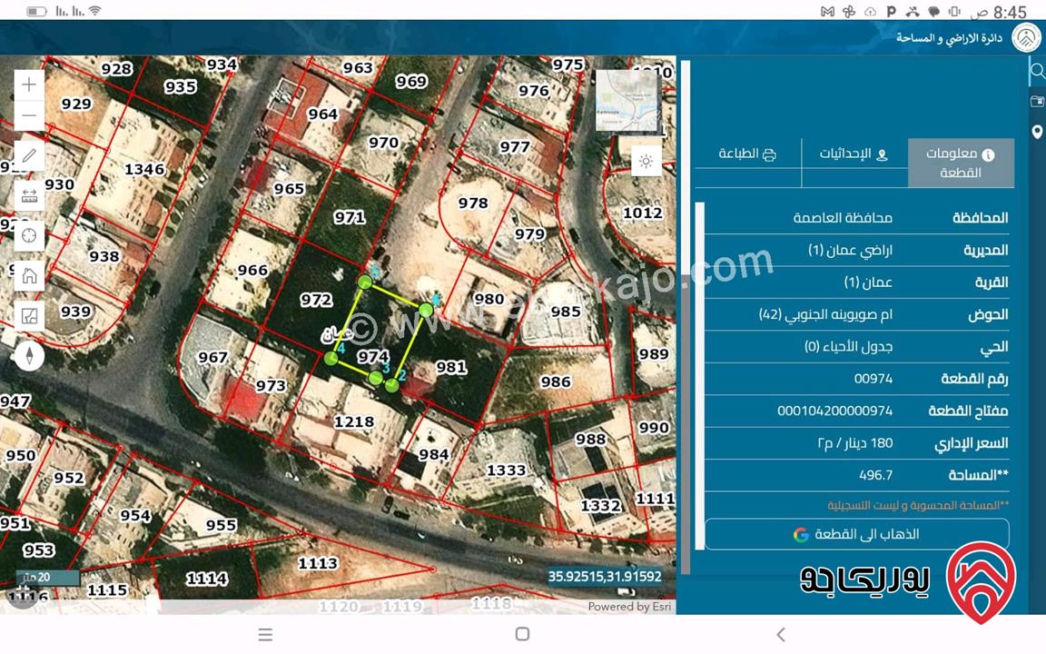This screenshot has width=1046, height=654.
Task: Open the الطباعة print tab
Action: click(747, 154)
